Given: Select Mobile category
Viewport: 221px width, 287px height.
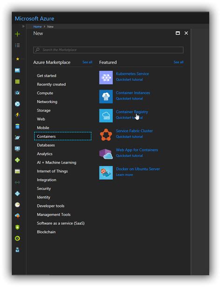Looking at the screenshot, I should click(43, 128).
